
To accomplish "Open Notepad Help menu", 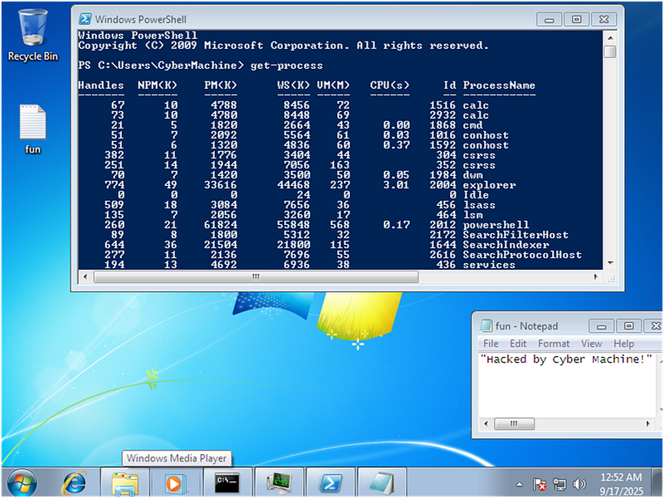I will click(x=624, y=344).
